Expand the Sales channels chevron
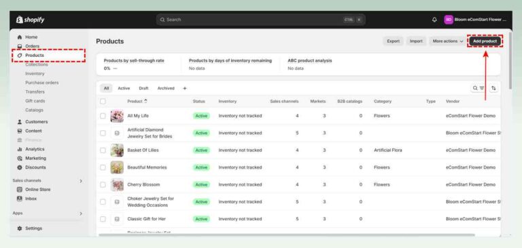 point(81,181)
